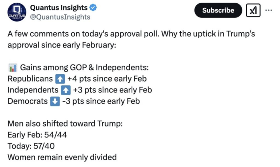Click the 'Today: 57/40' line

tap(31, 146)
